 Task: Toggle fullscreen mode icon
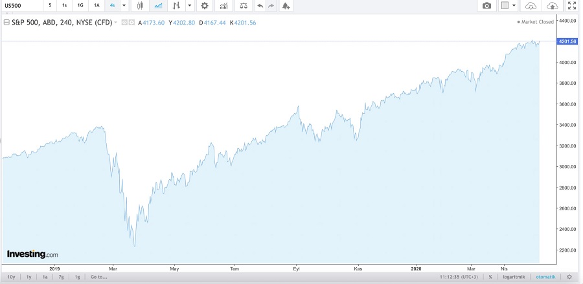(x=572, y=6)
